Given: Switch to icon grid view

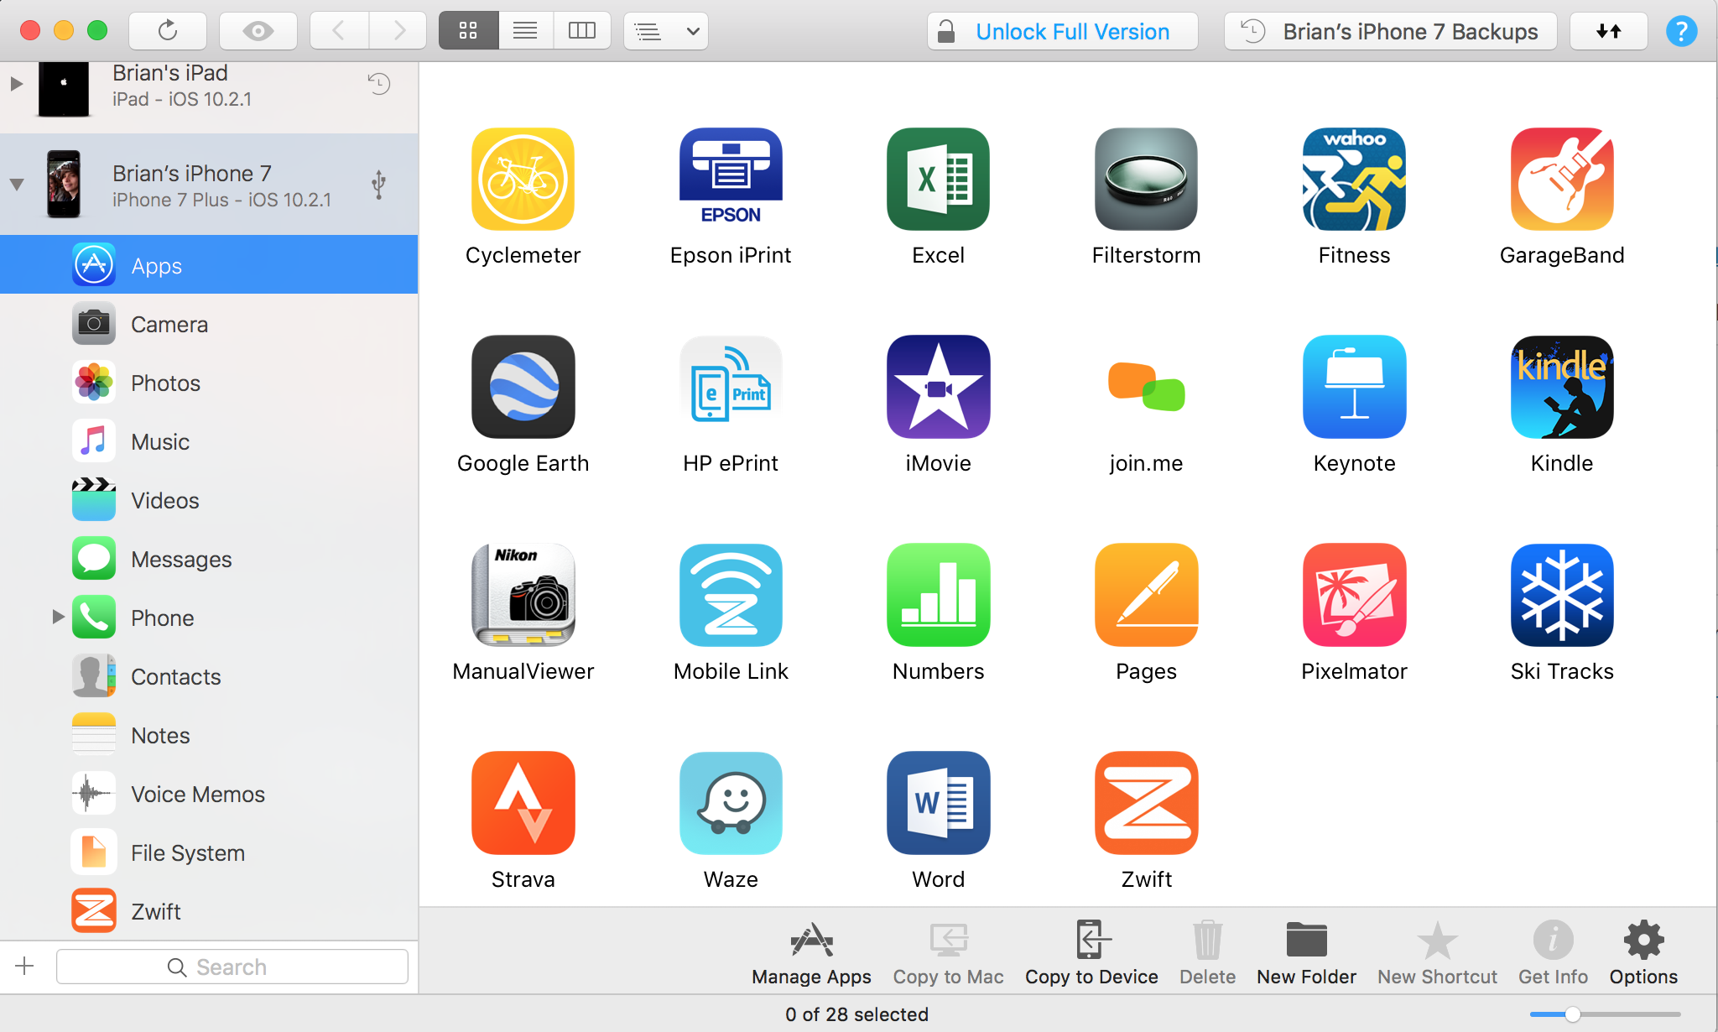Looking at the screenshot, I should pyautogui.click(x=468, y=31).
